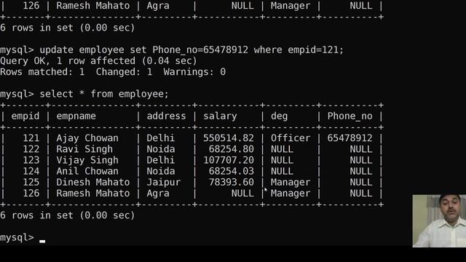Select NULL Phone_no in Dinesh Mahato's row

(x=361, y=182)
